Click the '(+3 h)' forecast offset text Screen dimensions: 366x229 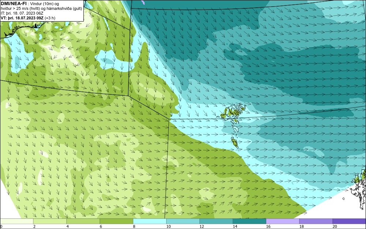tap(50, 18)
